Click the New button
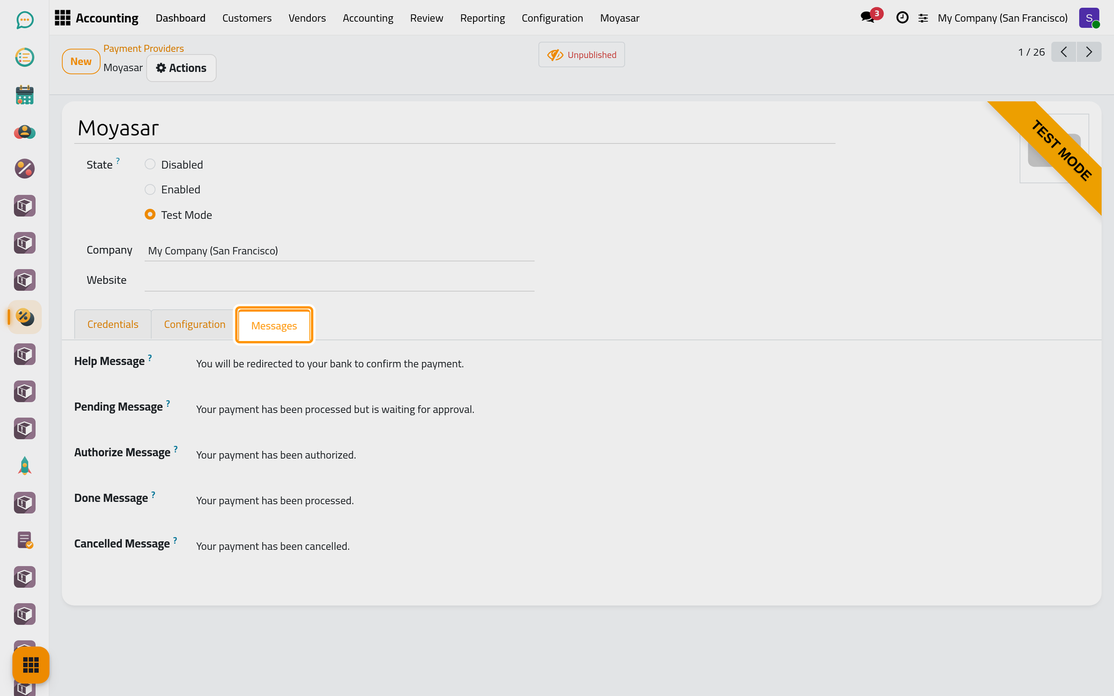 (x=81, y=61)
